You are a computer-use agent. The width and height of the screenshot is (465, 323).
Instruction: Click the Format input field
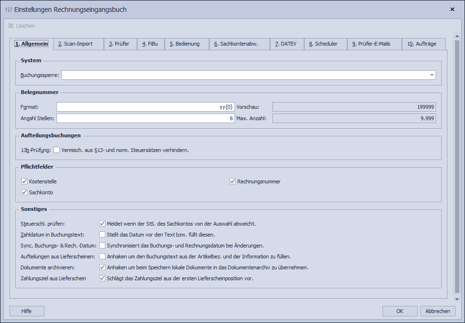(x=145, y=107)
